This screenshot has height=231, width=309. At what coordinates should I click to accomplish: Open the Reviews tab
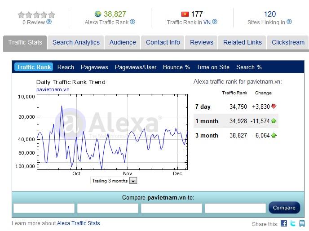click(201, 42)
